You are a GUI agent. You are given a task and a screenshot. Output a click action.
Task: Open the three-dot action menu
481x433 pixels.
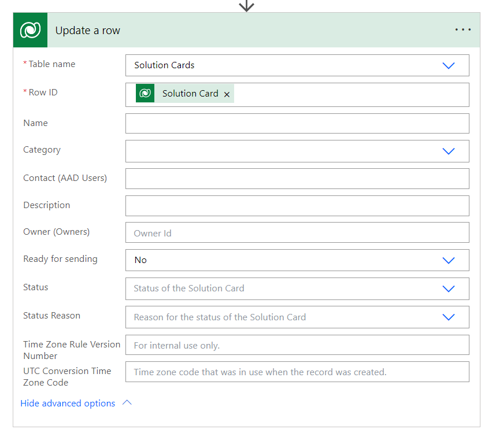click(x=462, y=30)
